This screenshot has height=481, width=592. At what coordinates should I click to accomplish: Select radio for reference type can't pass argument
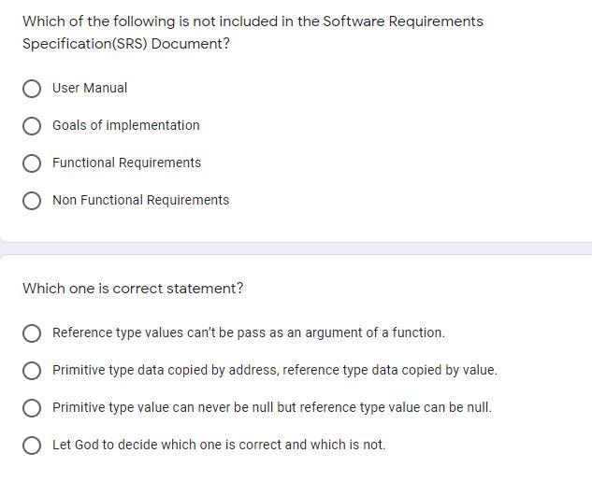(32, 333)
